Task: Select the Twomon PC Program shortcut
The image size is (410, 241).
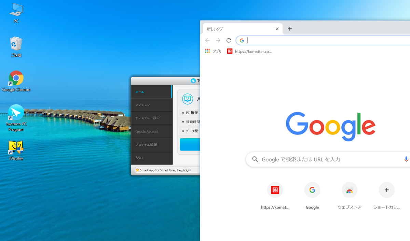Action: (x=16, y=118)
